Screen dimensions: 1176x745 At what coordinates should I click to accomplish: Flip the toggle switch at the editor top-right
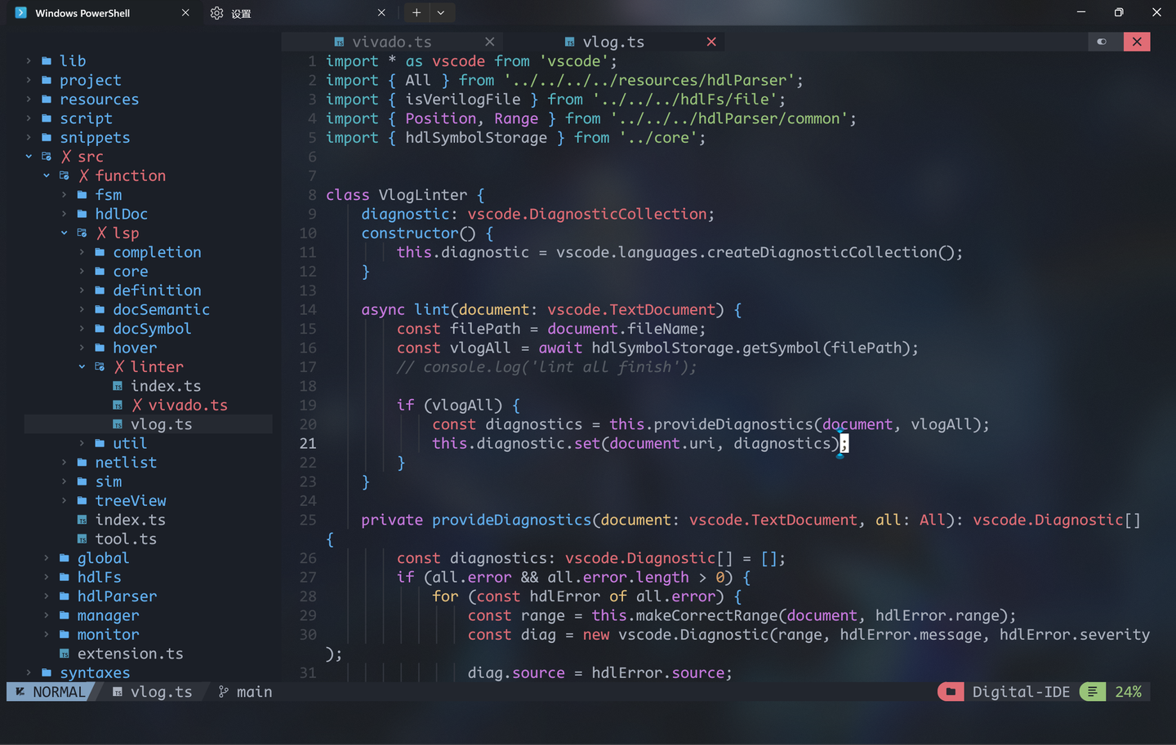(x=1102, y=41)
